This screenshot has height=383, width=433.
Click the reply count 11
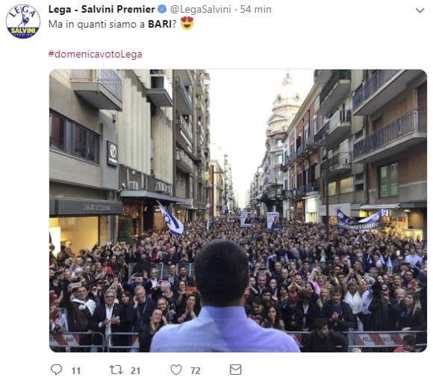[76, 370]
